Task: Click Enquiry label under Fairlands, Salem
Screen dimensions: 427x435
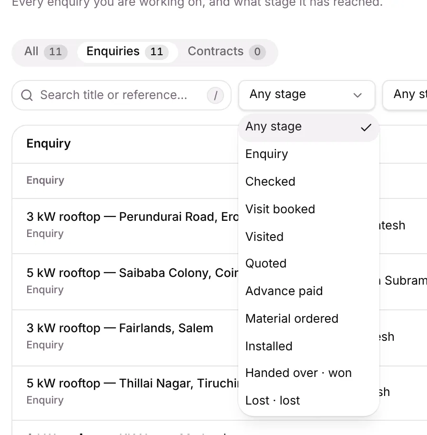Action: tap(45, 345)
